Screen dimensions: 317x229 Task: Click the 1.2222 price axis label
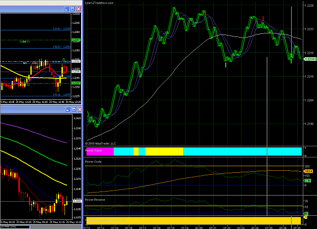tap(309, 29)
